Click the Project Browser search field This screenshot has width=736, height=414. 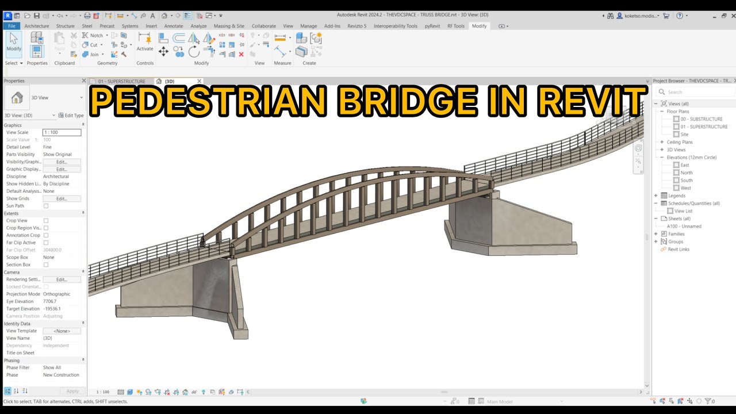click(695, 92)
